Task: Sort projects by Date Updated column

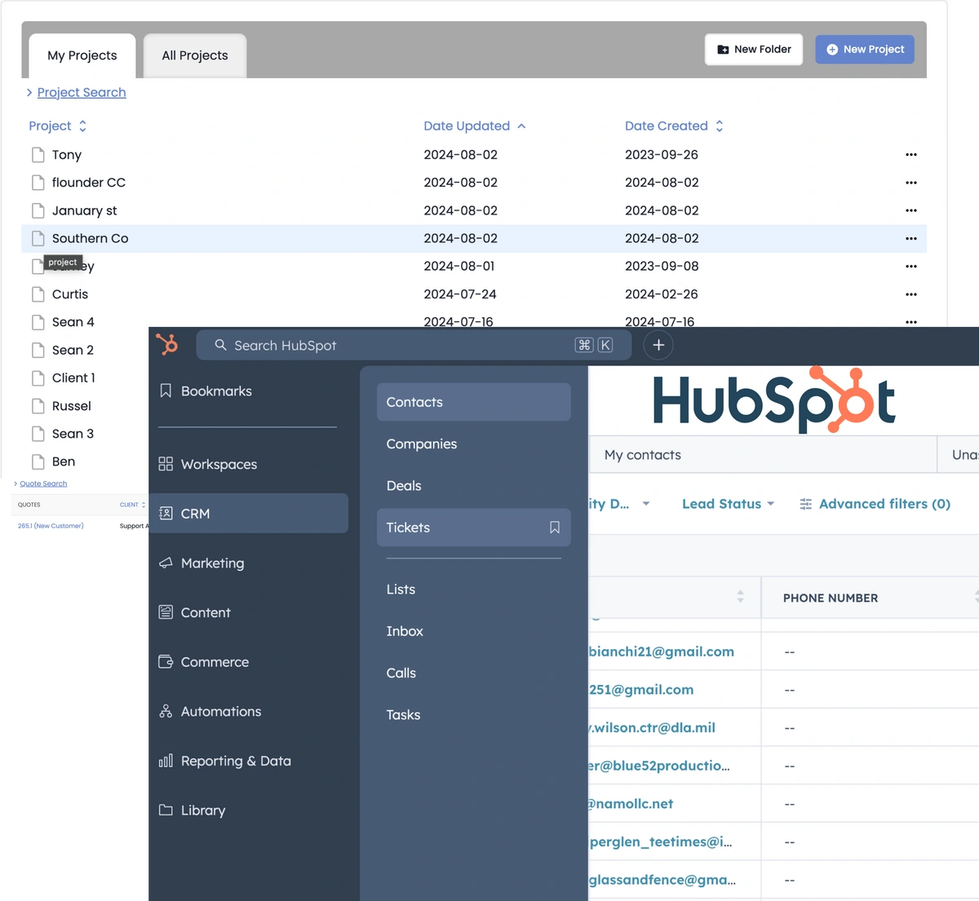Action: pyautogui.click(x=475, y=126)
